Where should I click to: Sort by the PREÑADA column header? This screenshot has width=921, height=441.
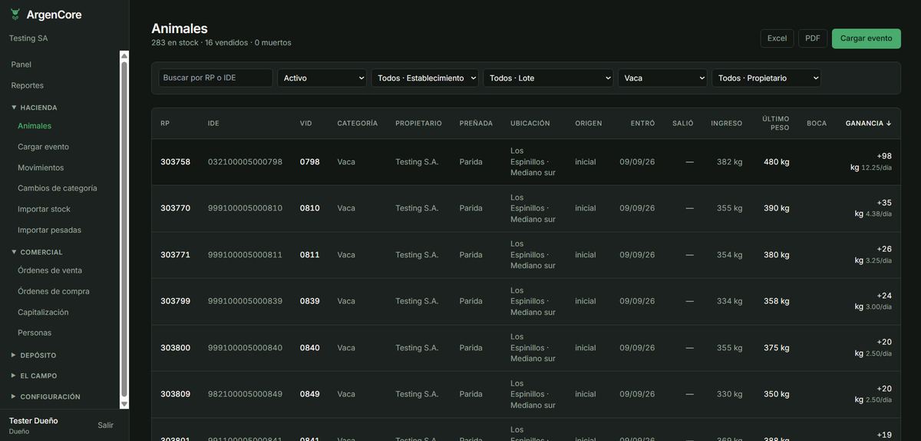coord(476,123)
